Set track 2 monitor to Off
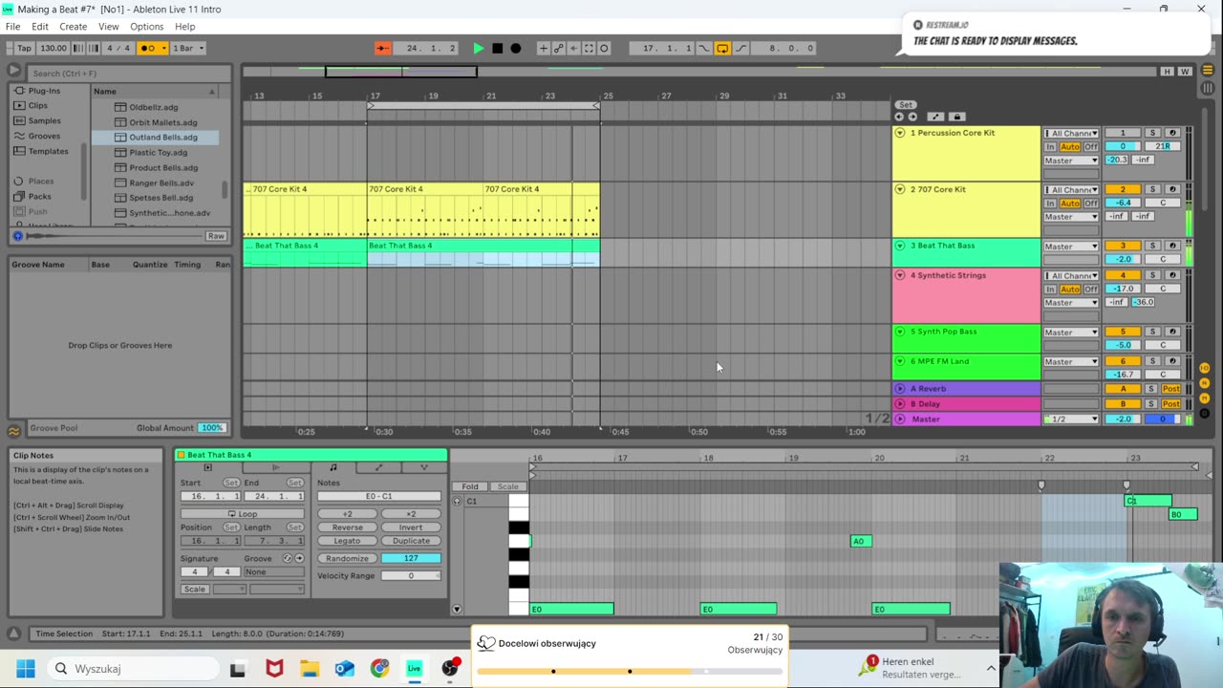The height and width of the screenshot is (688, 1223). 1091,204
